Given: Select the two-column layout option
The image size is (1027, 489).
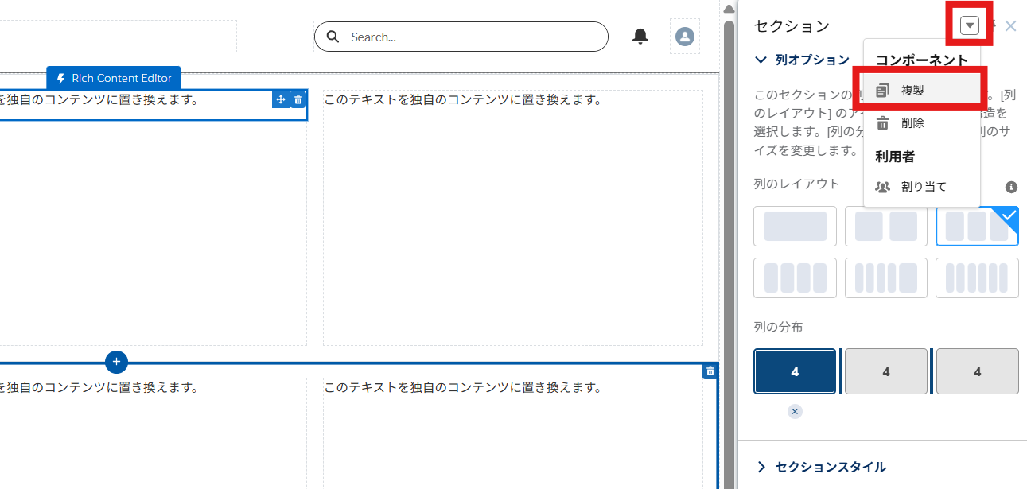Looking at the screenshot, I should [885, 226].
